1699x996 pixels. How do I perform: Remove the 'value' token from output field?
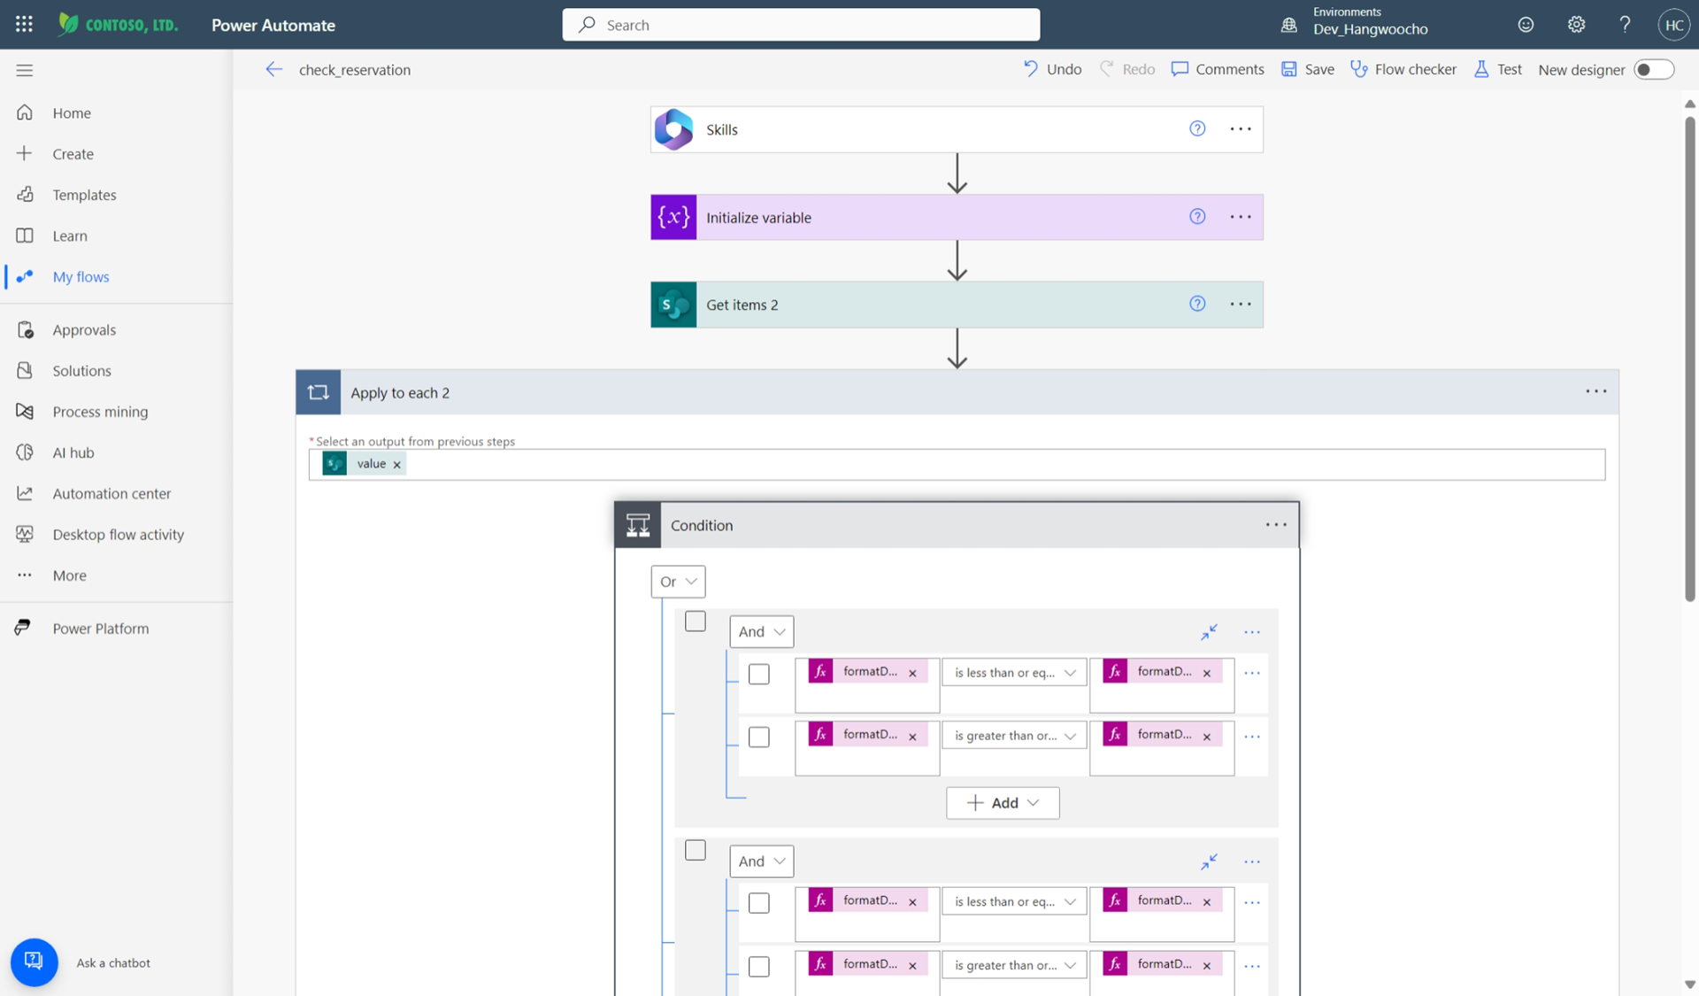click(x=396, y=465)
